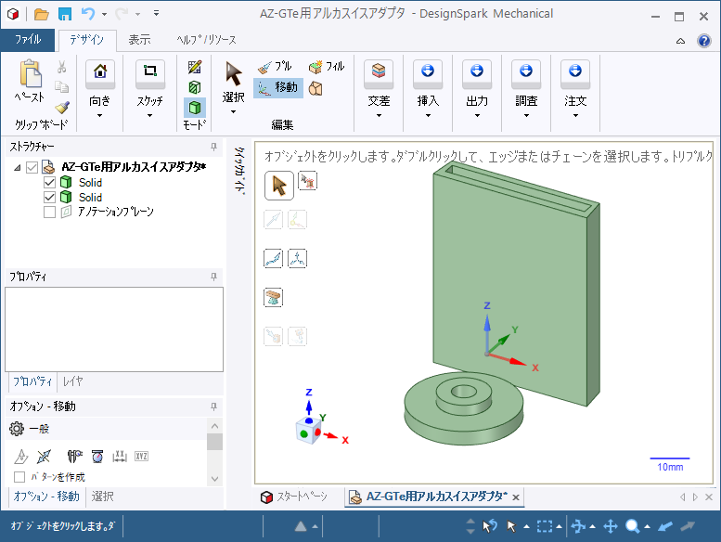Click the format painter brush icon

point(62,108)
